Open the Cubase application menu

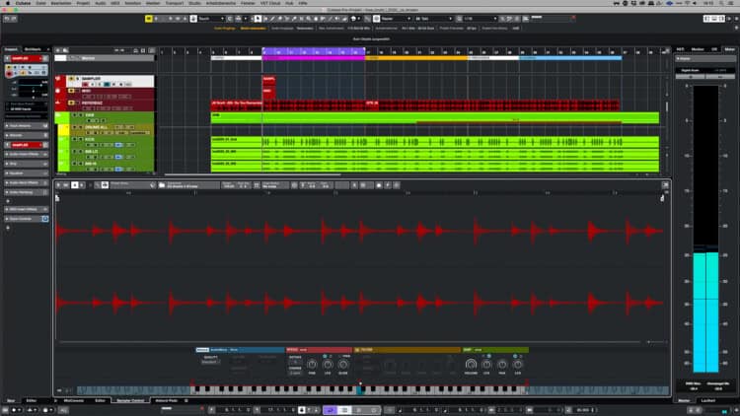(x=23, y=3)
